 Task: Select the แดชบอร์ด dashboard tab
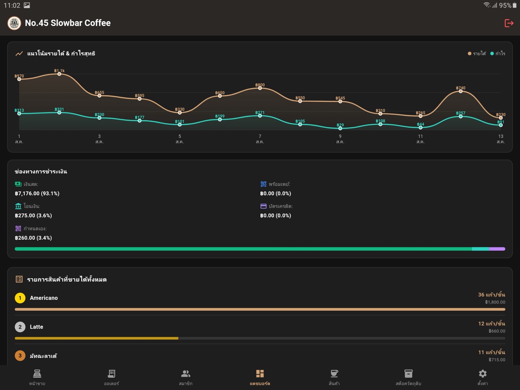260,377
